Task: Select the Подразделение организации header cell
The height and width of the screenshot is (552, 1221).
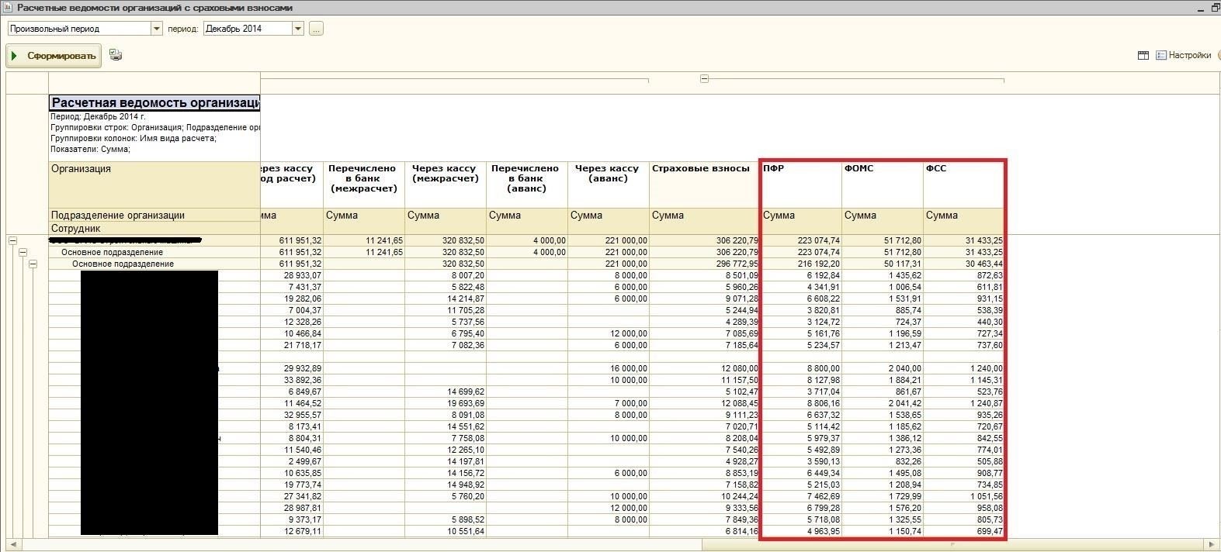Action: pos(154,216)
